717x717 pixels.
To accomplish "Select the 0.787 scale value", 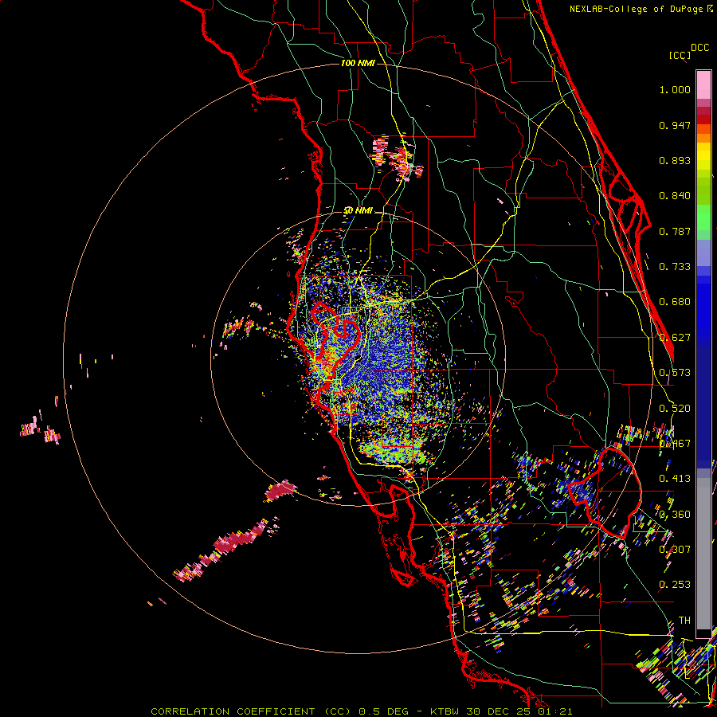I will coord(675,231).
